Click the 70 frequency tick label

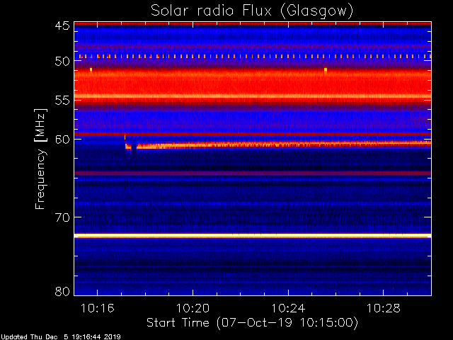click(62, 217)
